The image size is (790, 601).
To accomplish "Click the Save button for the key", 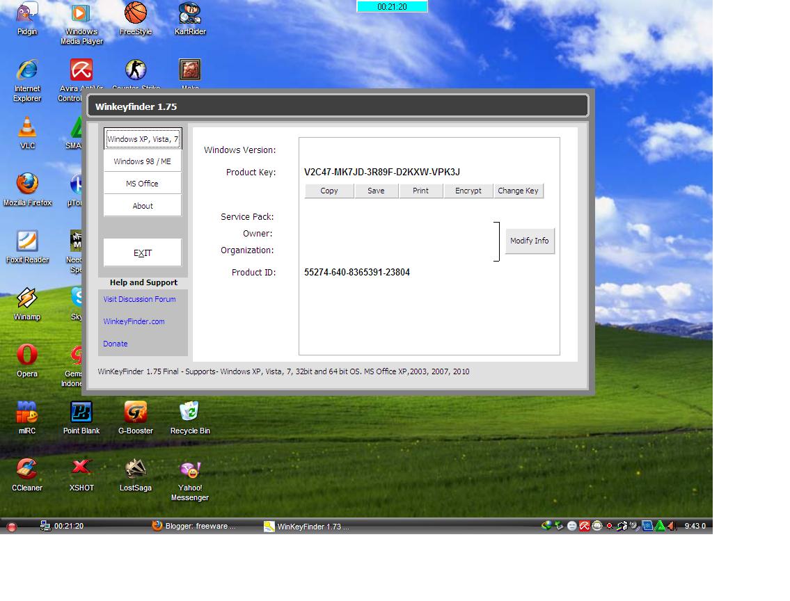I will pos(376,191).
